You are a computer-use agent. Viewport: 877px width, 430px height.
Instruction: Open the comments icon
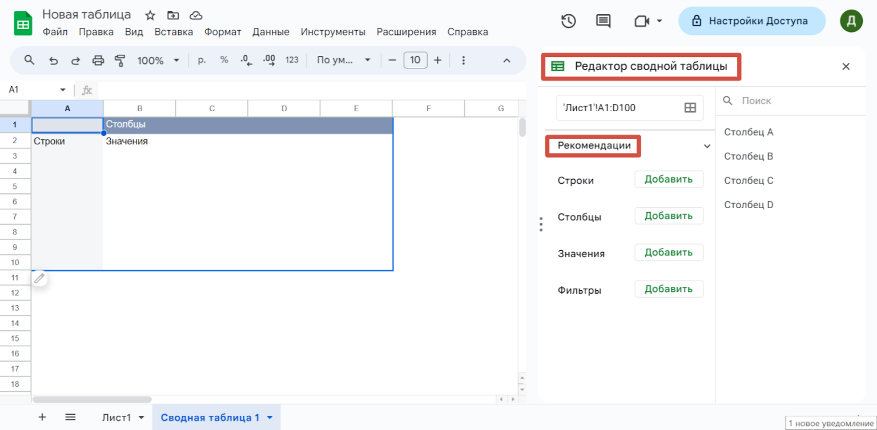[x=603, y=21]
